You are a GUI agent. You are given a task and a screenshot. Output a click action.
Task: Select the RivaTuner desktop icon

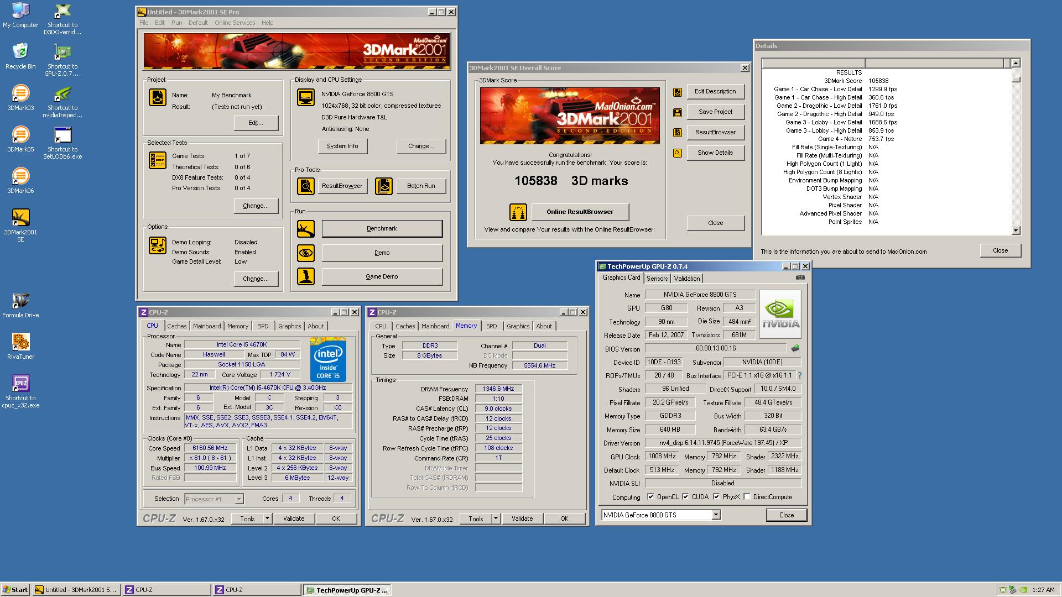pyautogui.click(x=20, y=347)
